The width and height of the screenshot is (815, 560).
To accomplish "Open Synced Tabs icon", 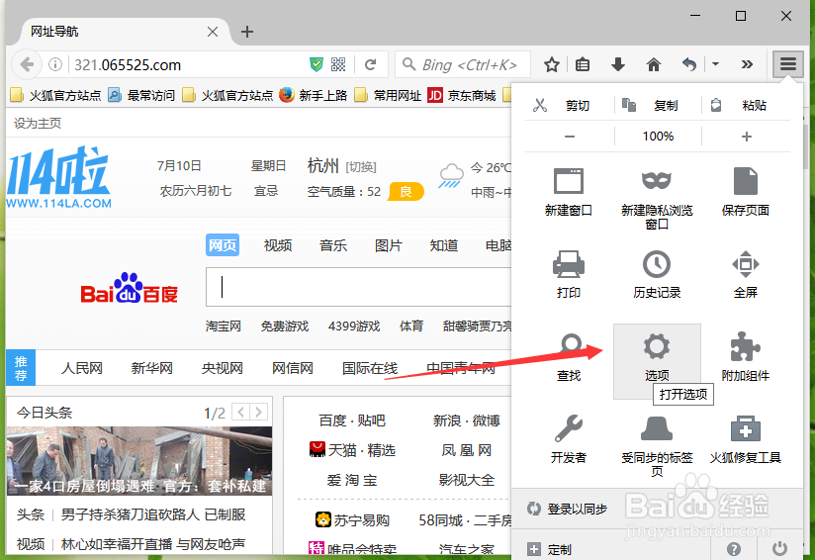I will pos(657,428).
